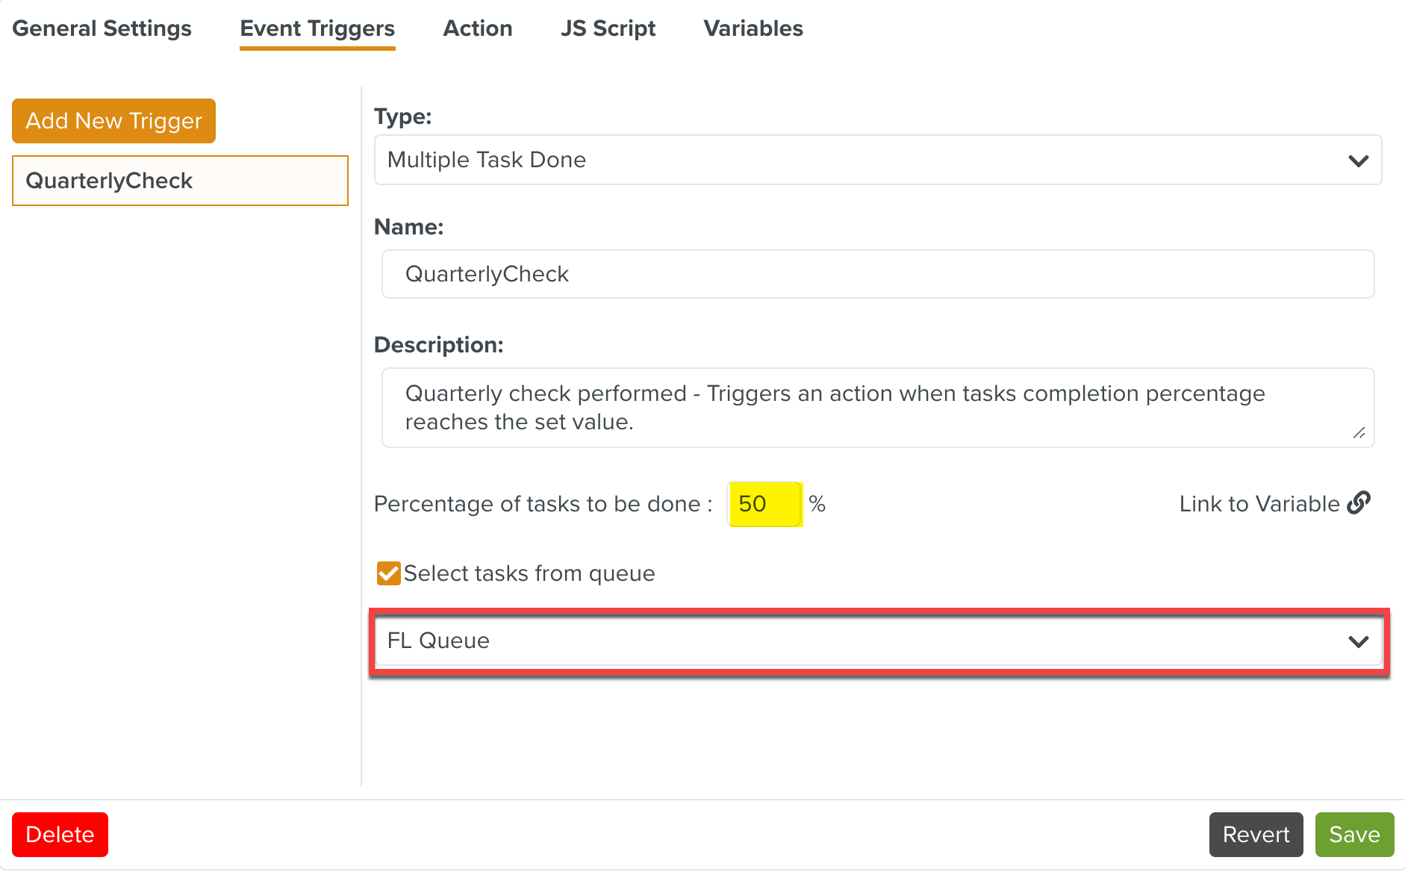
Task: Select the Event Triggers tab
Action: click(317, 28)
